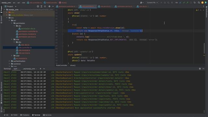208x117 pixels.
Task: Click the terminal input cursor line
Action: click(x=4, y=110)
